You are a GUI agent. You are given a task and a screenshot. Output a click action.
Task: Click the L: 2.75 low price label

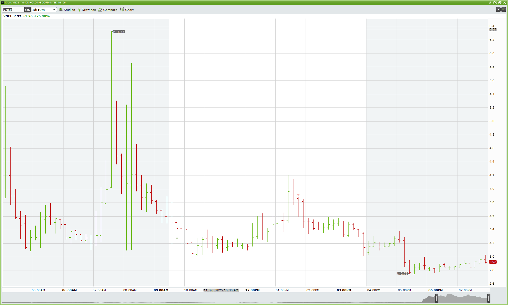pos(402,273)
